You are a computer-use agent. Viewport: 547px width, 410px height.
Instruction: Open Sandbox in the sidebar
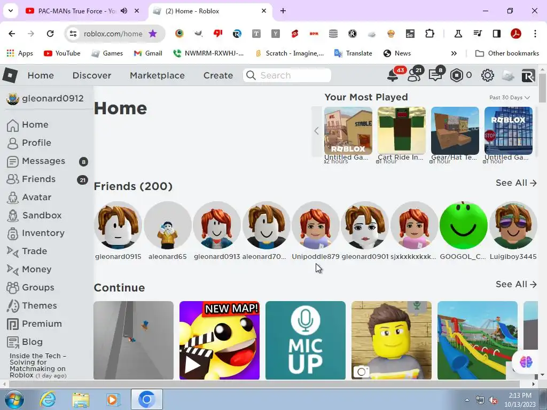(42, 215)
